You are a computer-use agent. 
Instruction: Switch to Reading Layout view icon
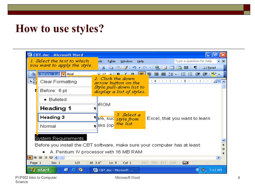point(51,157)
